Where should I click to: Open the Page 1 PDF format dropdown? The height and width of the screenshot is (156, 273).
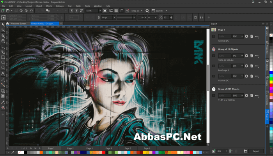(x=238, y=36)
